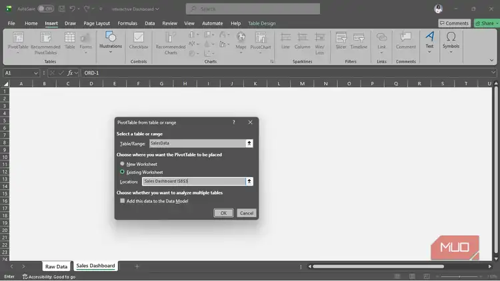Click the Location input field
500x281 pixels.
194,181
